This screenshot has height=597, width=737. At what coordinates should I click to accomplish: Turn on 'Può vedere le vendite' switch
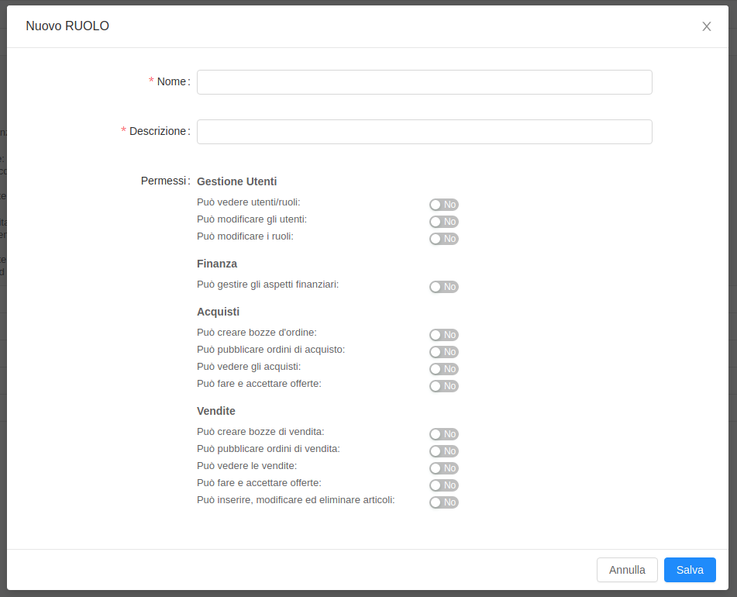pos(444,468)
